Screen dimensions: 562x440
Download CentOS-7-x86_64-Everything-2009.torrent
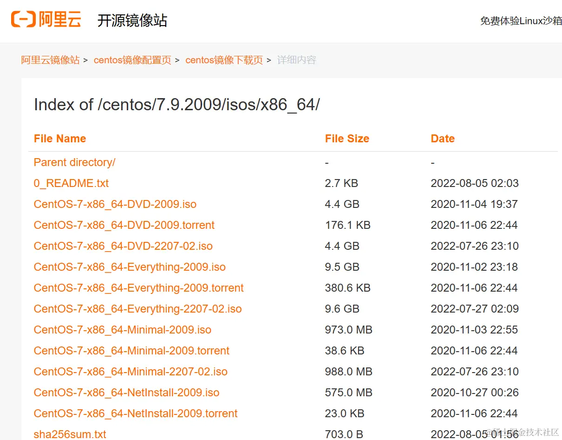139,288
